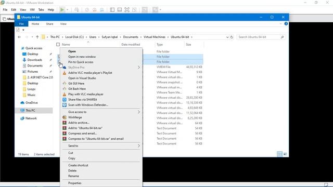The width and height of the screenshot is (333, 187).
Task: Click the console view icon in VMware toolbar
Action: tap(145, 10)
